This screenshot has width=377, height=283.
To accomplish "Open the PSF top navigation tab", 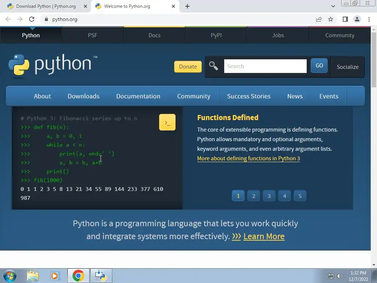I will point(92,35).
